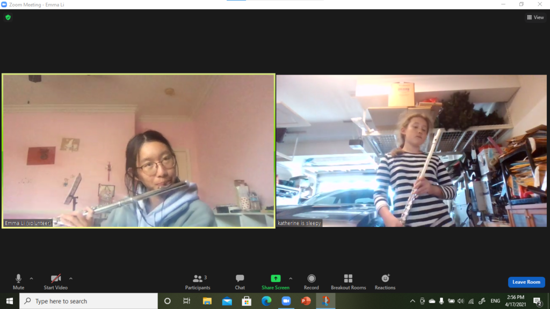Expand Share Screen options arrow
This screenshot has height=309, width=550.
[291, 278]
